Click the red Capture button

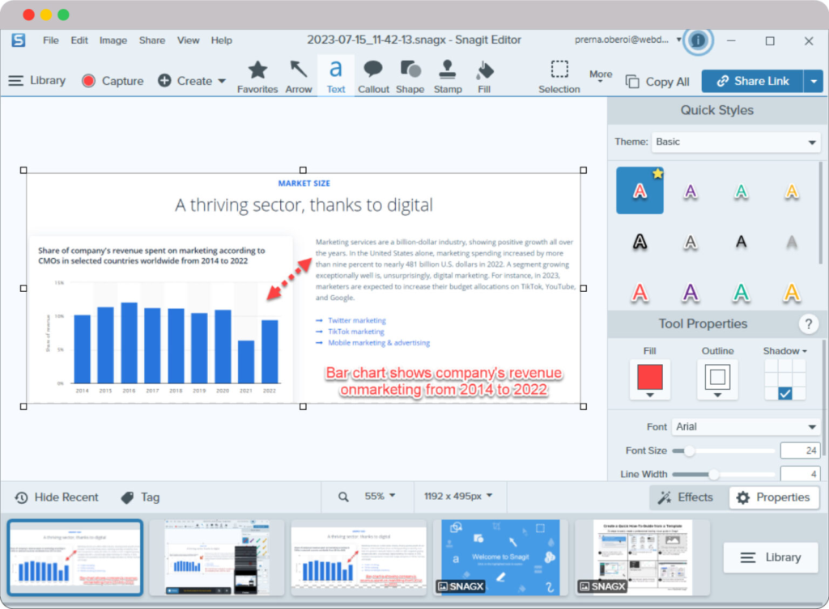(113, 81)
